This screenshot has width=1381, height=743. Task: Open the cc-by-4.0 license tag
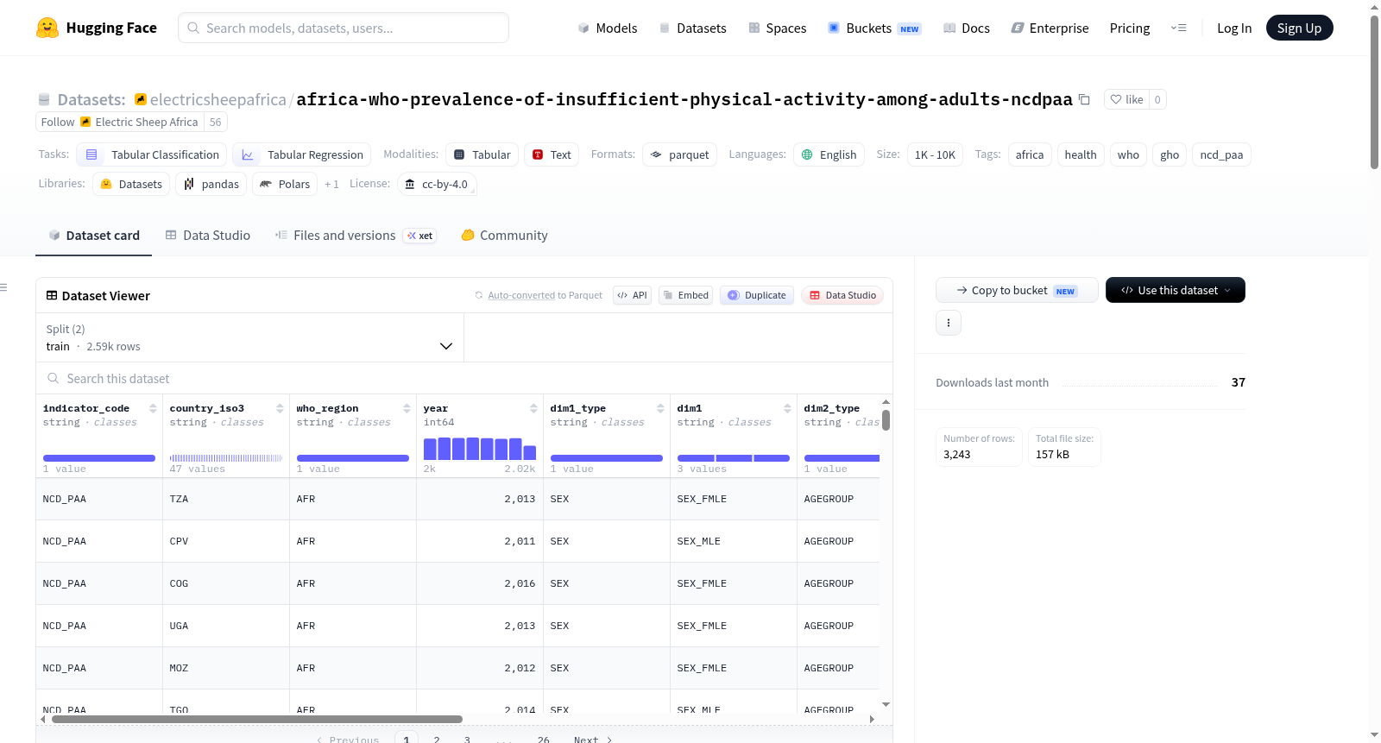pyautogui.click(x=437, y=184)
